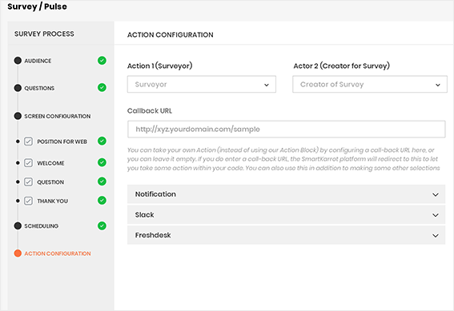454x311 pixels.
Task: Expand the Notification section chevron
Action: tap(435, 194)
